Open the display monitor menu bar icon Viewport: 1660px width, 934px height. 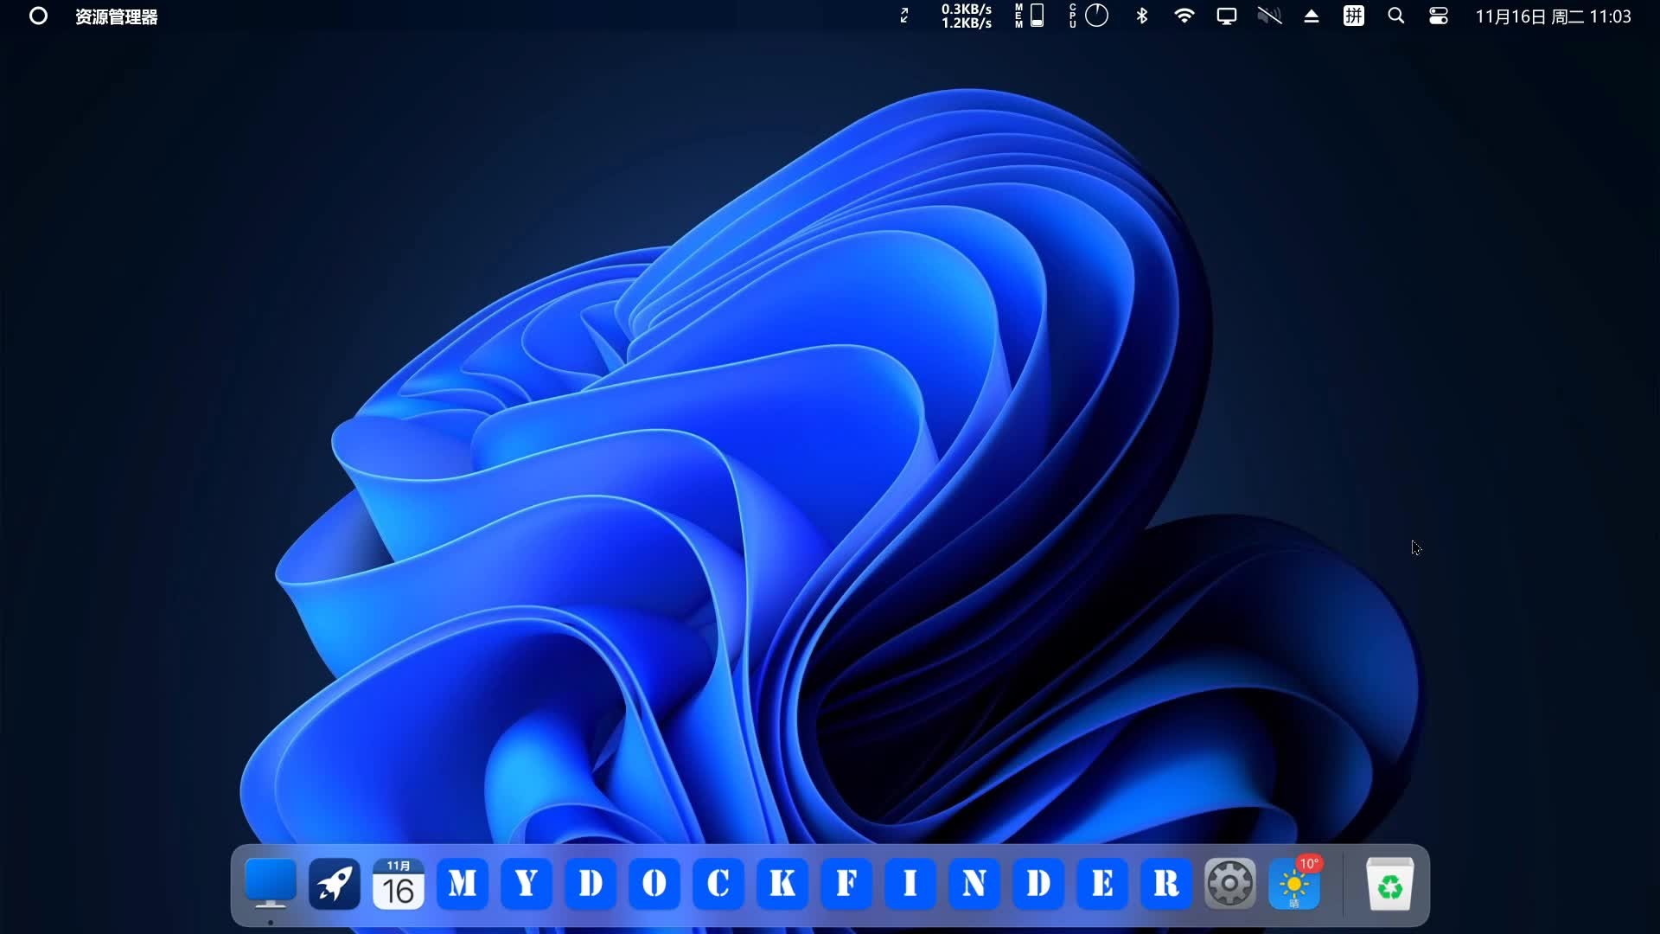click(x=1226, y=16)
